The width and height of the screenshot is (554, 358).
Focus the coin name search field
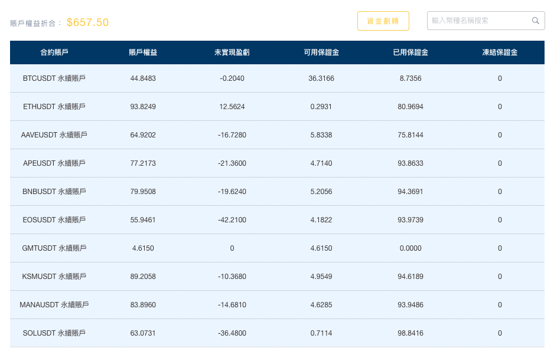(x=478, y=21)
